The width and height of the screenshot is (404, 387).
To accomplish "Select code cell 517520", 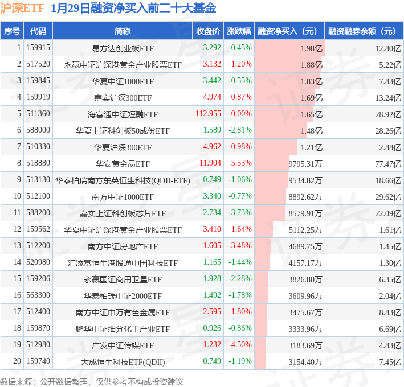I will pos(38,64).
